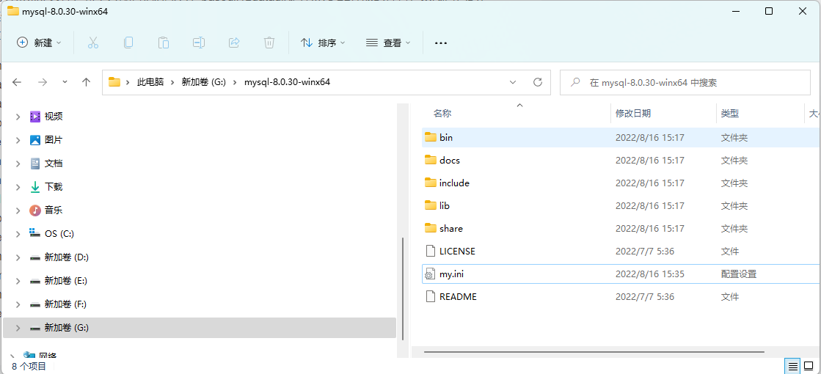
Task: Open the address bar history dropdown
Action: pos(513,82)
